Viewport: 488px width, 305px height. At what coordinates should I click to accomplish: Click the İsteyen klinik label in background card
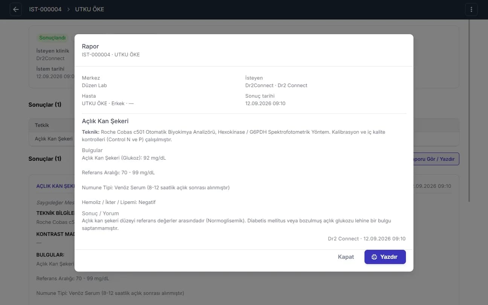pos(53,51)
